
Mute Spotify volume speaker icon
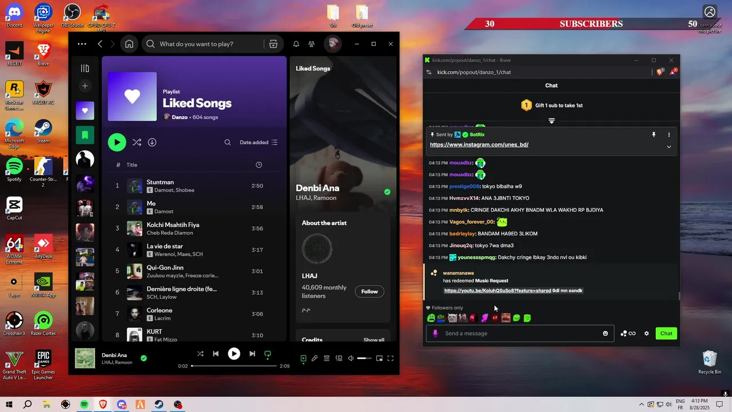click(351, 358)
